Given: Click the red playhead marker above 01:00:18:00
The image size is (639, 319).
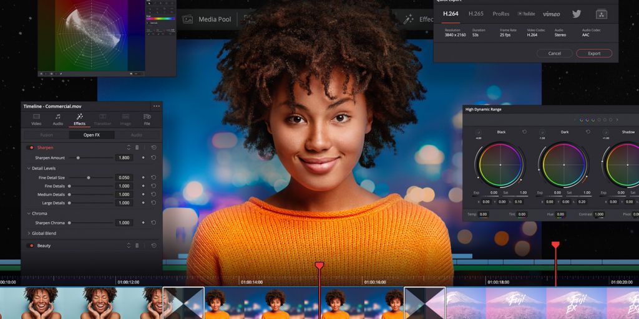Looking at the screenshot, I should pos(555,244).
